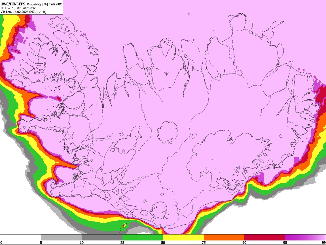326x245 pixels.
Task: Click the '(+25 h)' forecast offset text
Action: point(41,12)
